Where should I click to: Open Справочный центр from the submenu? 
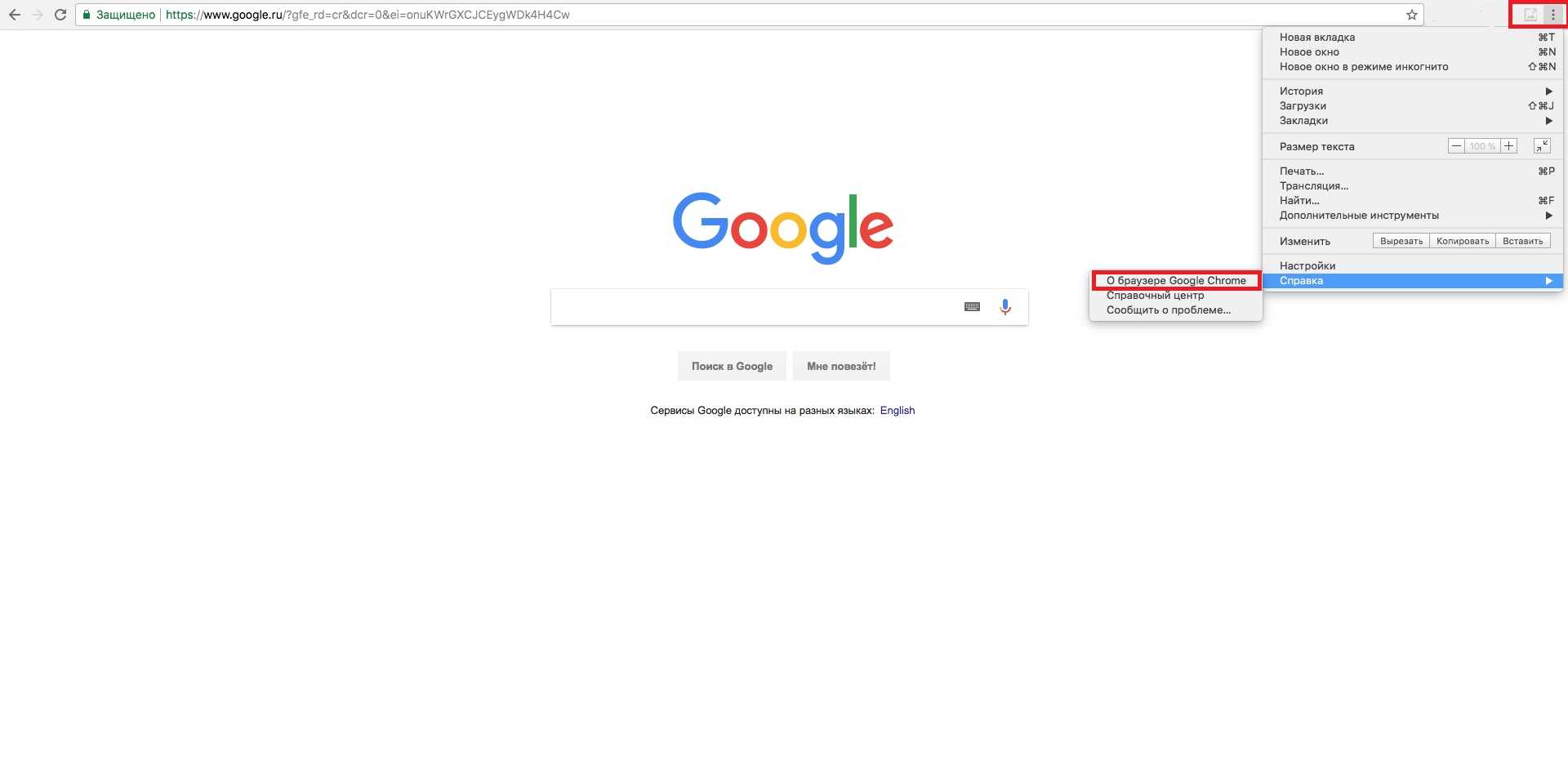click(x=1176, y=296)
